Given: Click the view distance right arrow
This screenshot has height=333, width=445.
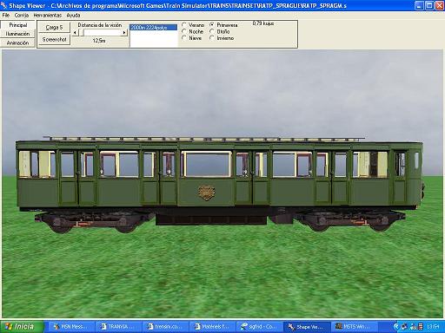Looking at the screenshot, I should click(x=124, y=33).
